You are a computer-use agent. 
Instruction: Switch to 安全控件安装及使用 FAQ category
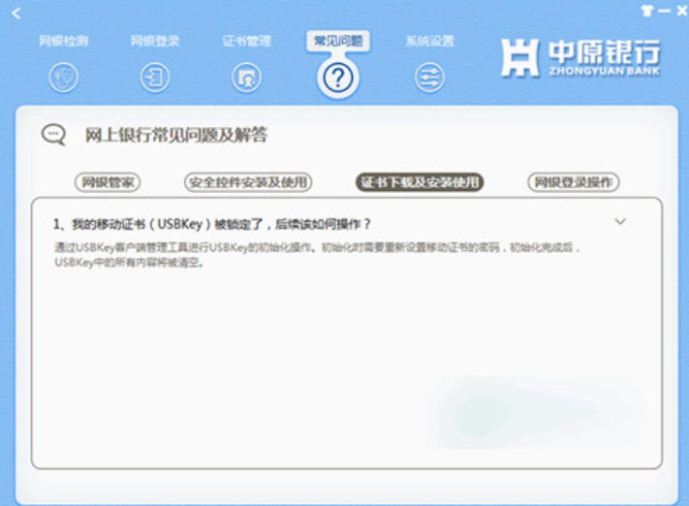pos(248,182)
